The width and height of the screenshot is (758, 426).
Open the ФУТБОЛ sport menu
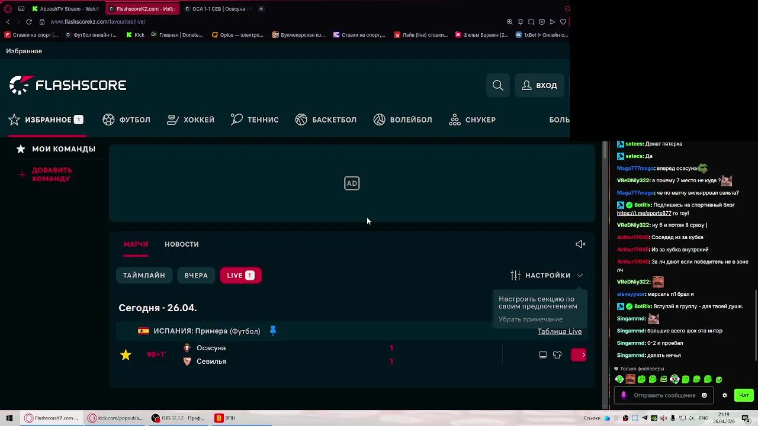tap(126, 120)
